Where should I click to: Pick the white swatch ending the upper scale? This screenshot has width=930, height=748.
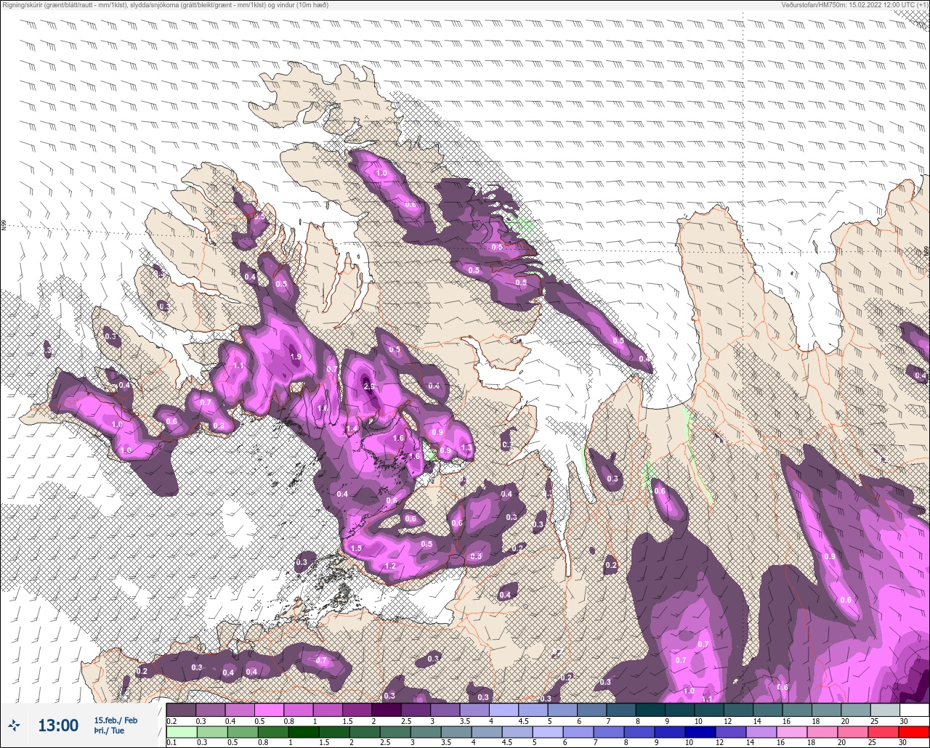click(x=913, y=710)
